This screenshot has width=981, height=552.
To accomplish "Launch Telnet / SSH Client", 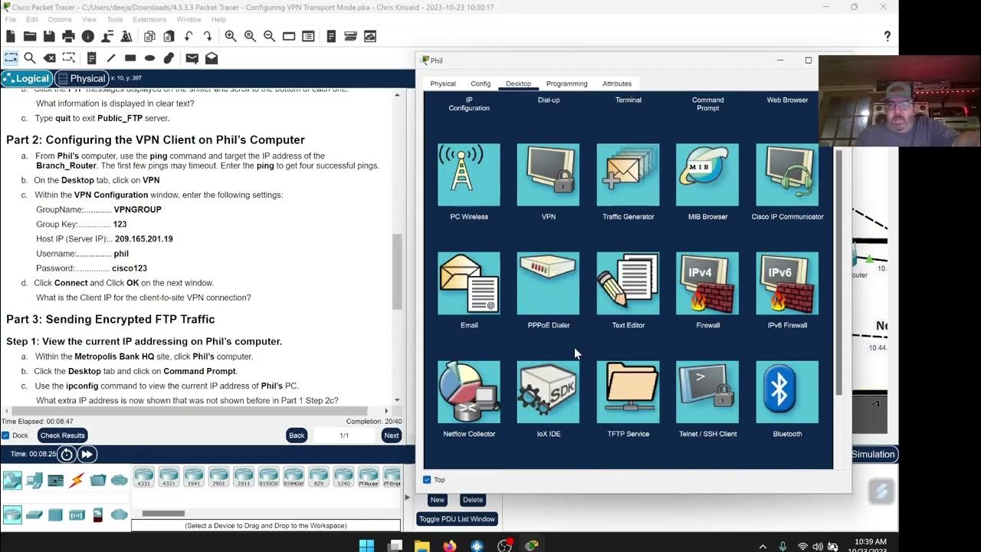I will pyautogui.click(x=707, y=393).
